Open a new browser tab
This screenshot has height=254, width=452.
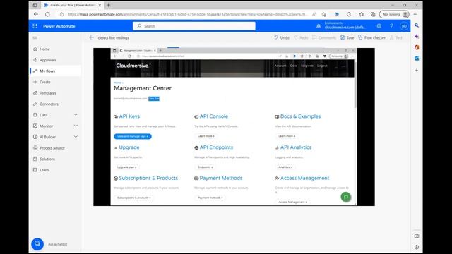[109, 5]
